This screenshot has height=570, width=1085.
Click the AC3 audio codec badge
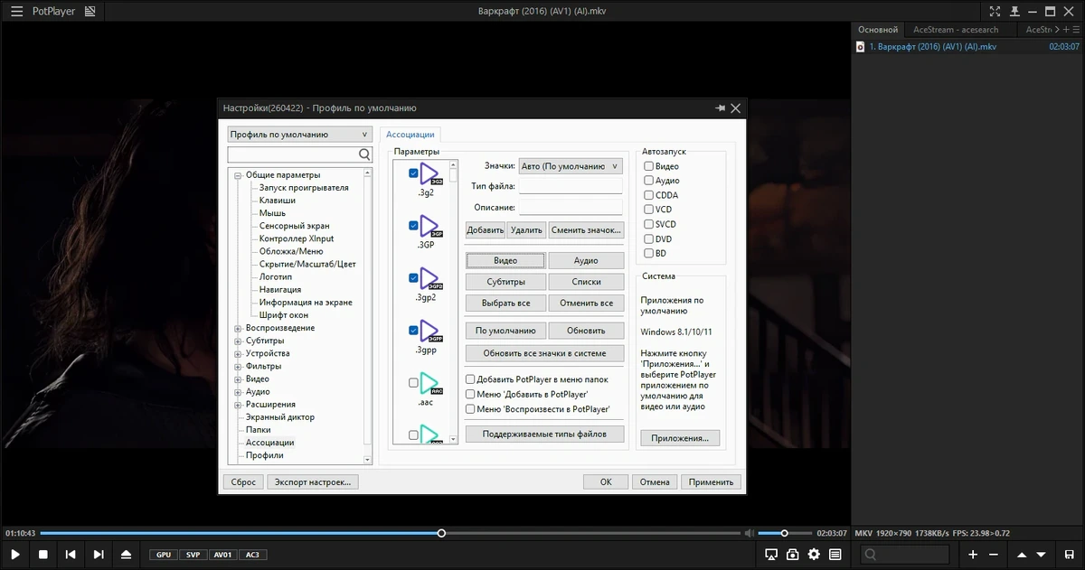click(x=252, y=555)
